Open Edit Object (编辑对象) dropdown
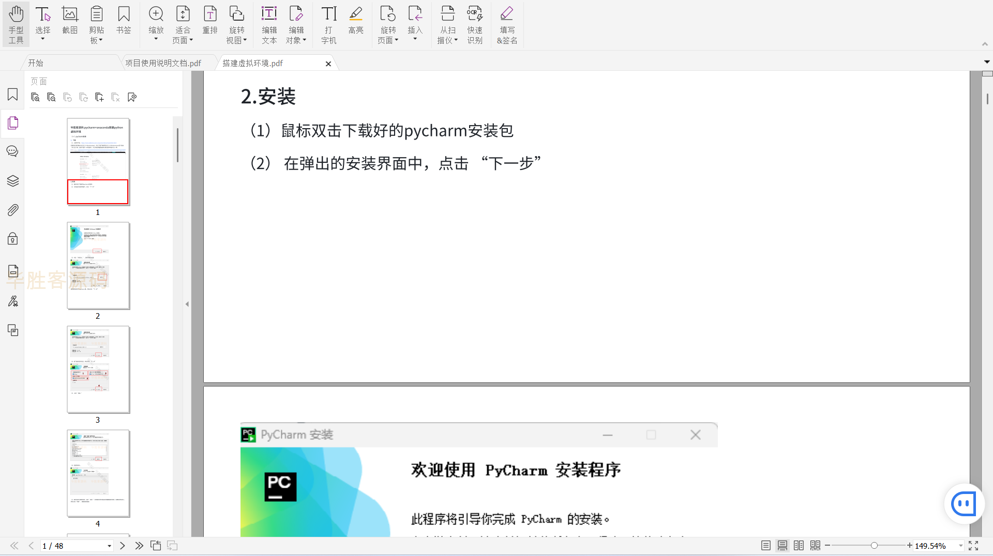Image resolution: width=993 pixels, height=556 pixels. 296,24
